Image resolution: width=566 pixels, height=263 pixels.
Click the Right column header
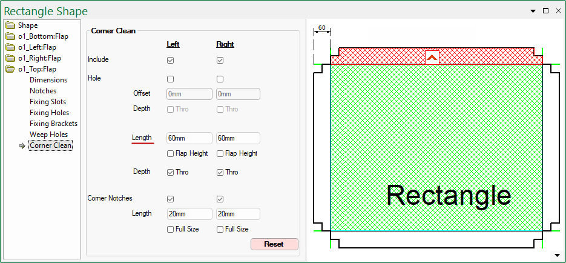pyautogui.click(x=225, y=44)
